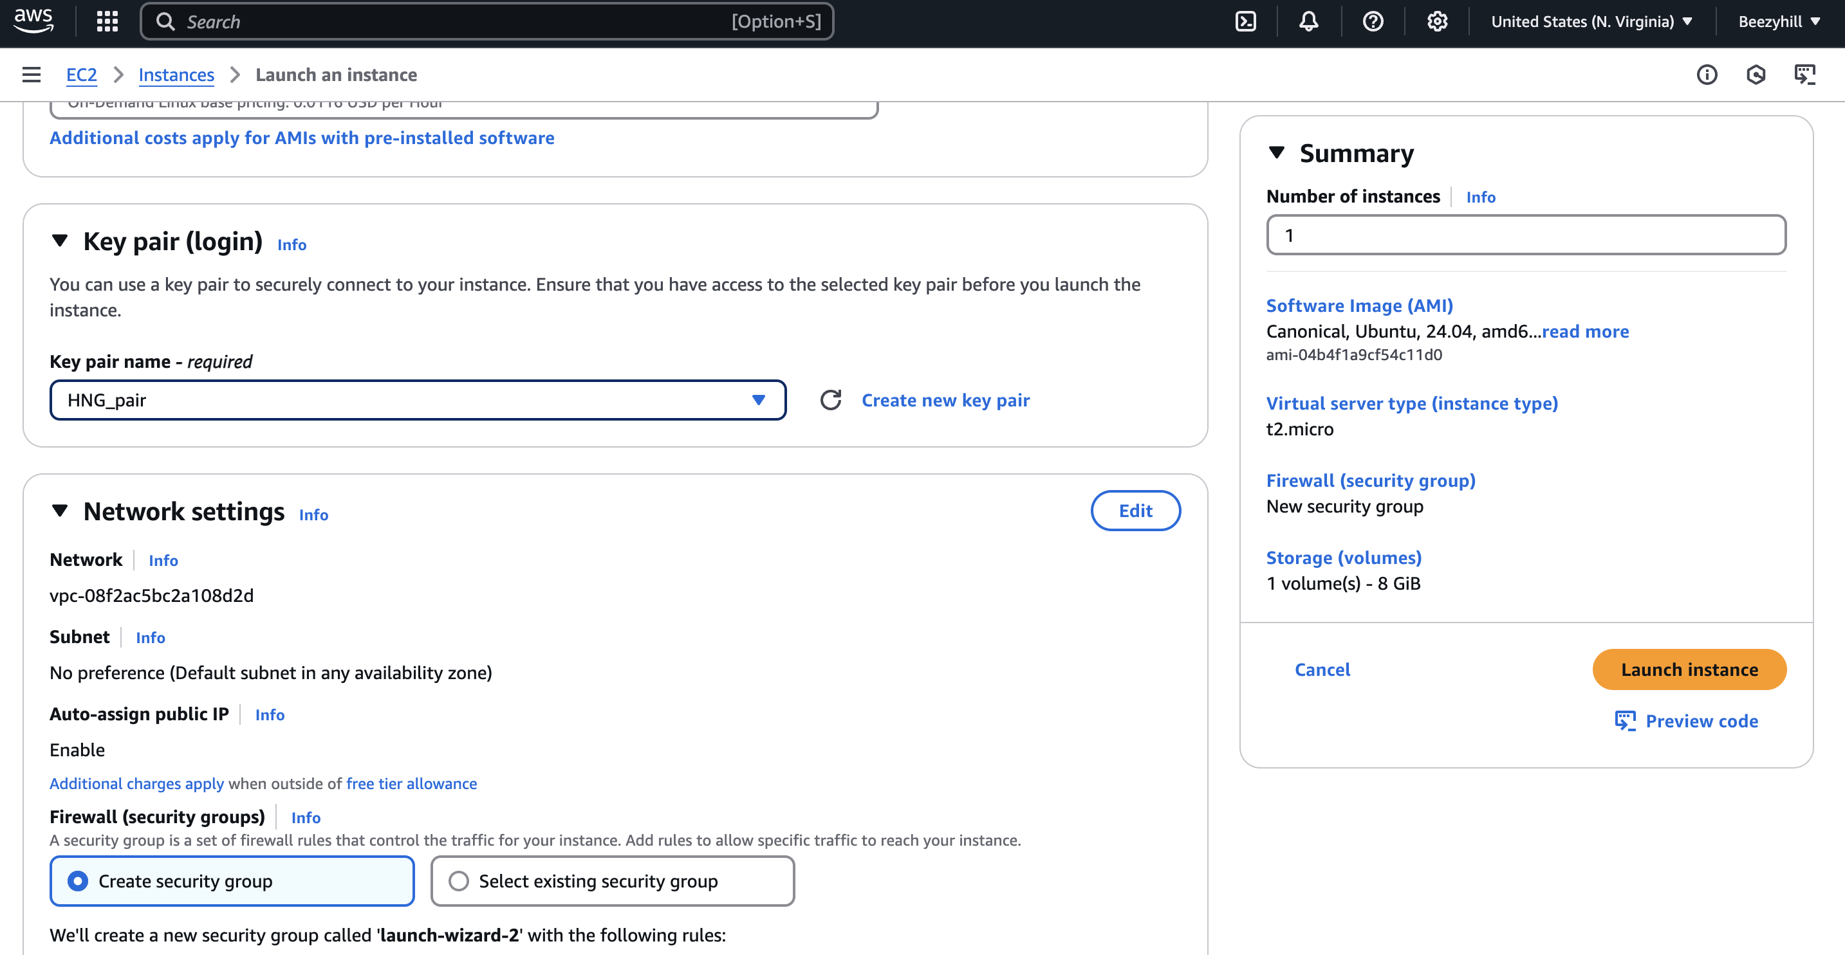Click the ami-04b4f1a9cf54c11d0 text

1354,355
